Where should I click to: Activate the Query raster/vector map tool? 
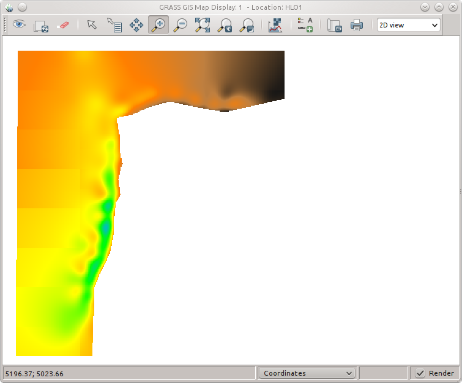tap(114, 25)
